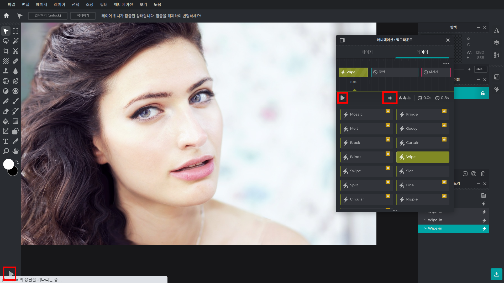Select the Zoom magnifier tool
504x283 pixels.
click(x=6, y=151)
